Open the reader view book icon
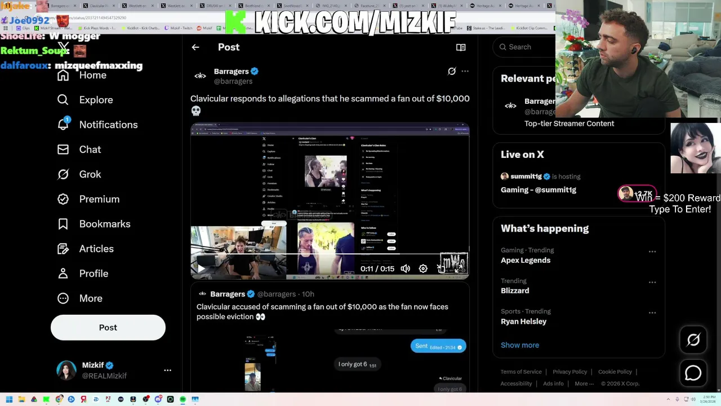This screenshot has width=721, height=406. [x=461, y=47]
